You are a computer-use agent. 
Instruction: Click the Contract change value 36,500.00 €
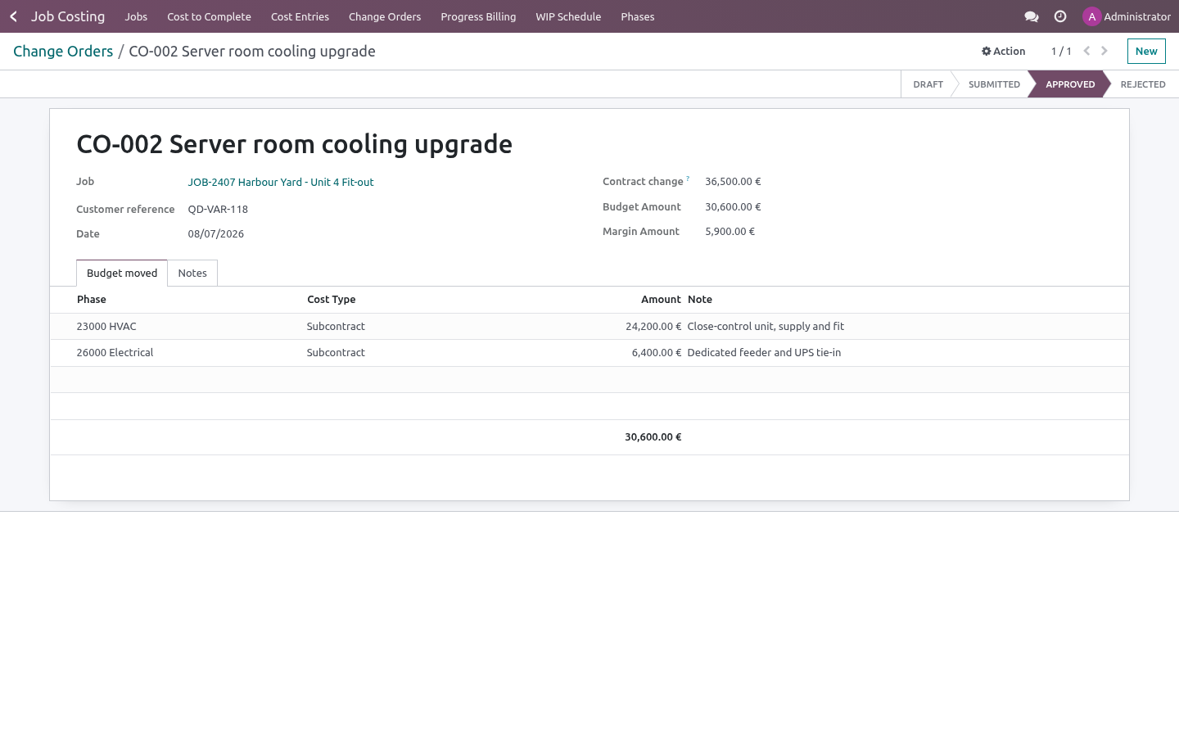tap(733, 182)
